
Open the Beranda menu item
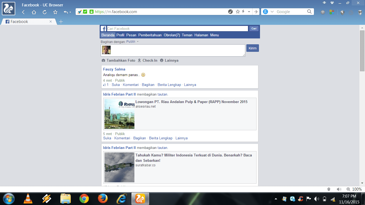click(x=108, y=35)
